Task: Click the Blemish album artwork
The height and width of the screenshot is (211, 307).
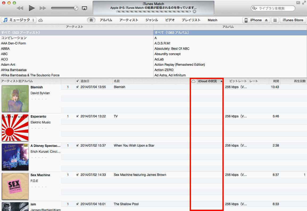Action: pyautogui.click(x=15, y=98)
